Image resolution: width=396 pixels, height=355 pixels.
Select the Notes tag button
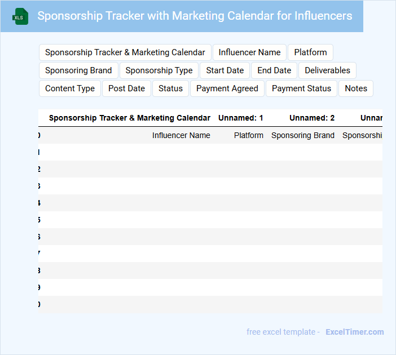(x=356, y=88)
